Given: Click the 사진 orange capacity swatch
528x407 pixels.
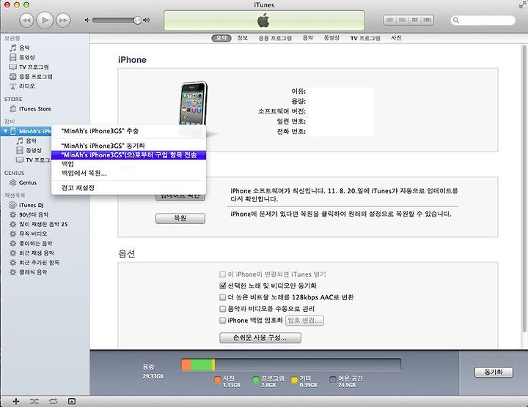Looking at the screenshot, I should (x=218, y=380).
